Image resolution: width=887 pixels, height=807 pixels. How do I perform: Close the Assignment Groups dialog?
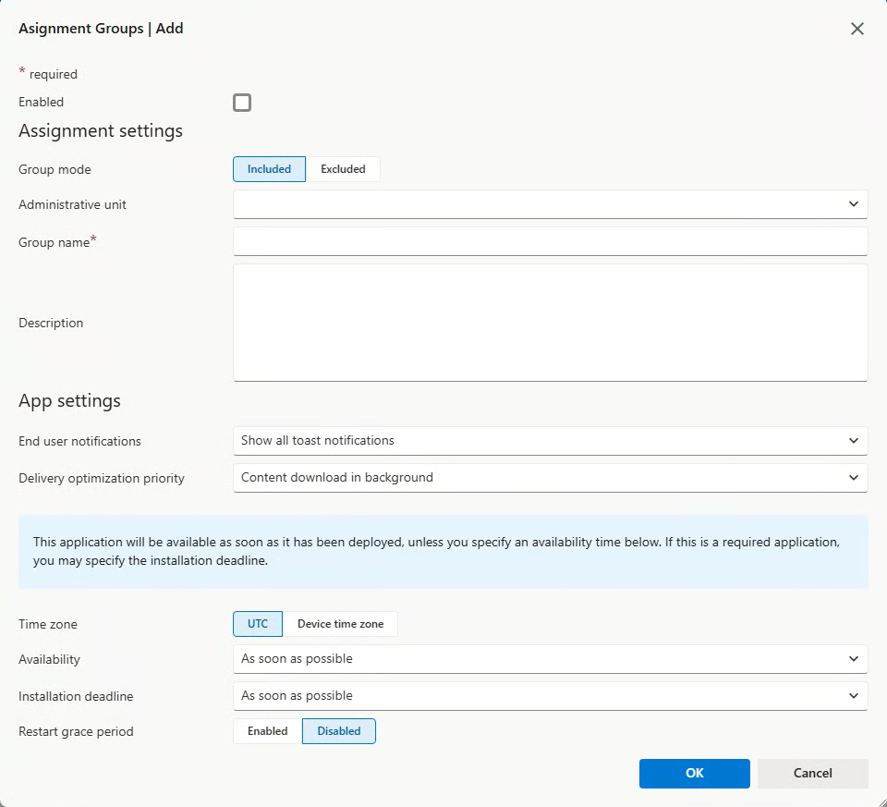[x=857, y=29]
